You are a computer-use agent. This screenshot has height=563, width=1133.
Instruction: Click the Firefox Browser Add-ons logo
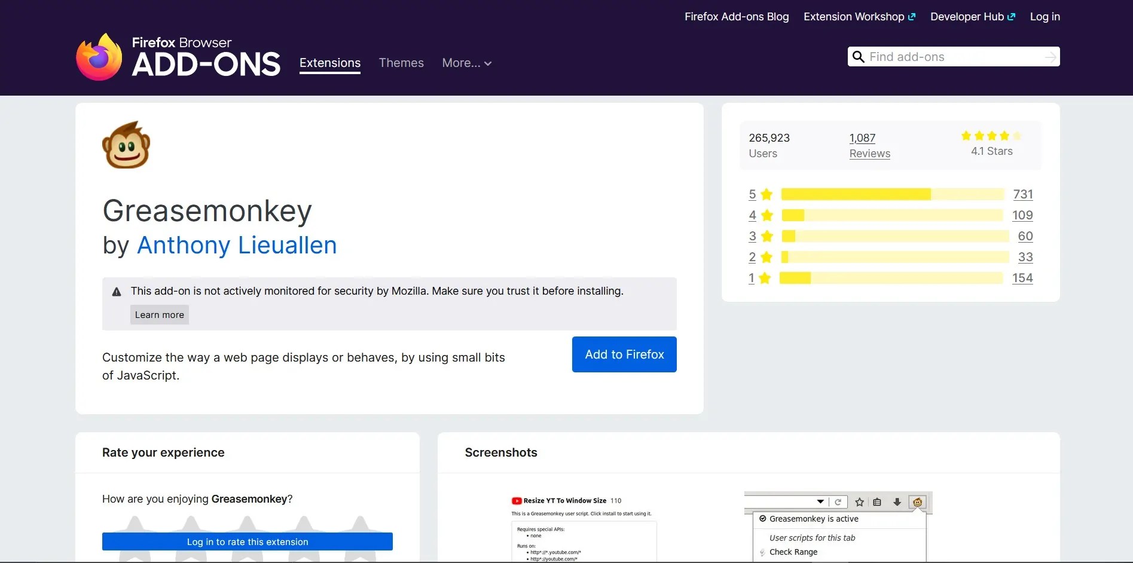click(x=178, y=57)
